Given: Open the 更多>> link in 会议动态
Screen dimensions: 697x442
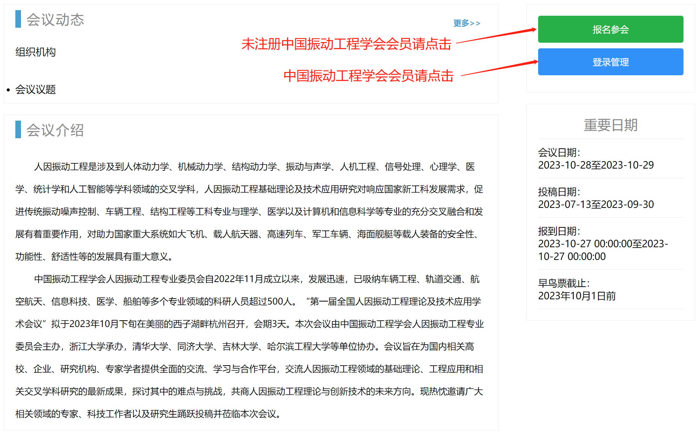Looking at the screenshot, I should point(467,23).
